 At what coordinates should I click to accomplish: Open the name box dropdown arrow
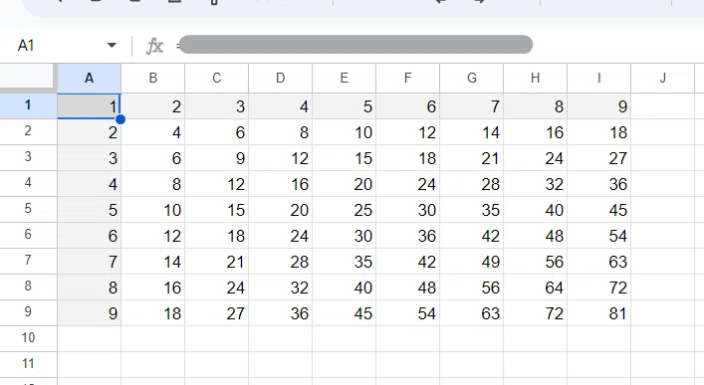(x=112, y=46)
